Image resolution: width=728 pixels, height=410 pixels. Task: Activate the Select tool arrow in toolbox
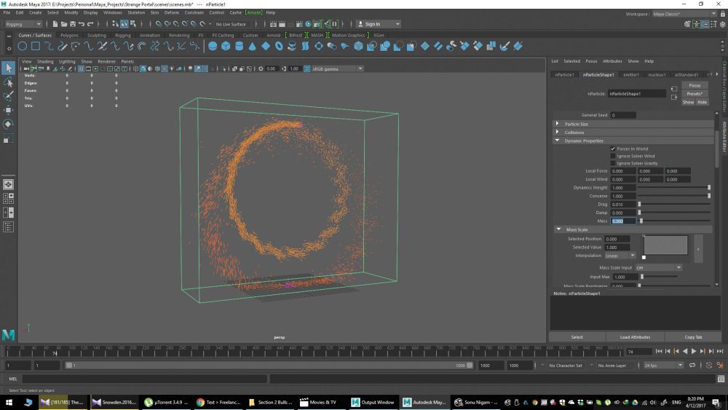(8, 68)
